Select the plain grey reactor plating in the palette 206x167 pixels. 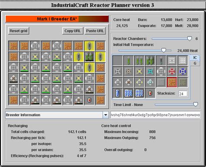161,82
